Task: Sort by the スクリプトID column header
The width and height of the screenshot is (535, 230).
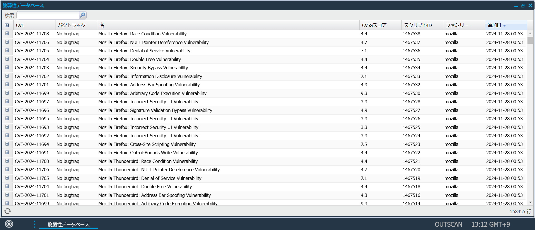Action: click(x=422, y=25)
